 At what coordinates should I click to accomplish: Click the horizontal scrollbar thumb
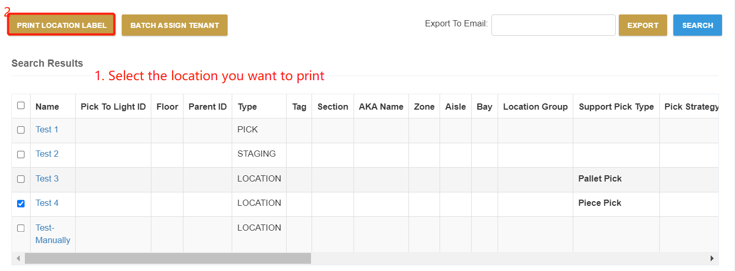pos(167,258)
